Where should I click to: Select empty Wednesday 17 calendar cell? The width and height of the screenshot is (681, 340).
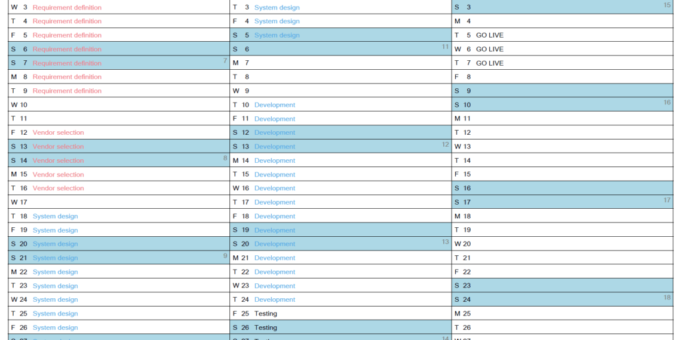119,202
